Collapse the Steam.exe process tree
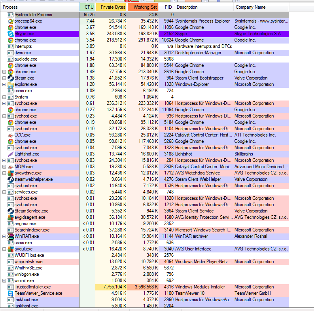 [4, 78]
